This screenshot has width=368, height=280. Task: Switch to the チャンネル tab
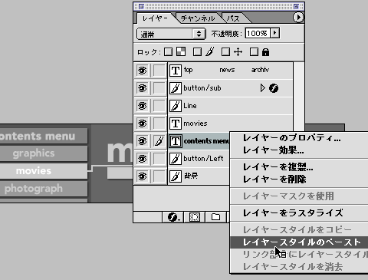tap(198, 18)
